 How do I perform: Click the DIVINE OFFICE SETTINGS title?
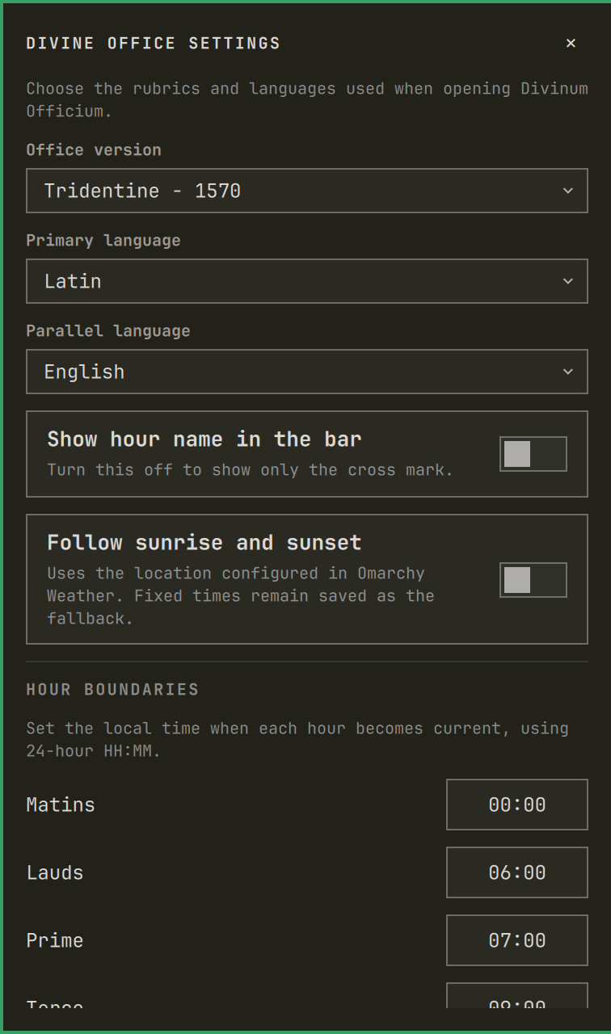[x=154, y=44]
